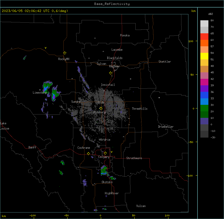Image resolution: width=224 pixels, height=219 pixels.
Task: Click the light gray 80 dBZ legend color
Action: pyautogui.click(x=204, y=24)
